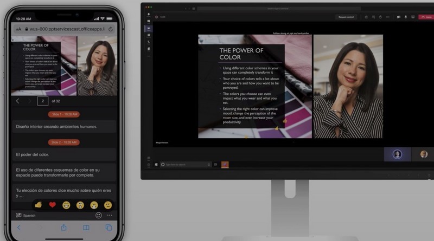This screenshot has width=434, height=241.
Task: Toggle the camera in Teams meeting
Action: 399,17
